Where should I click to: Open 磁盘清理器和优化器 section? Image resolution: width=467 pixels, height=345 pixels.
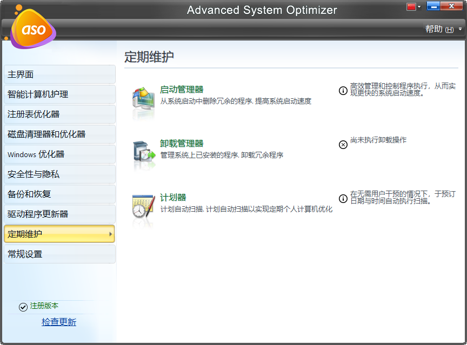click(x=59, y=134)
